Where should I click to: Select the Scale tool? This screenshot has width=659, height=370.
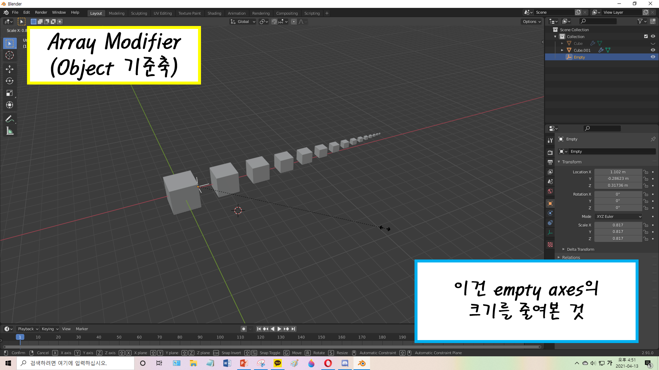pos(10,93)
